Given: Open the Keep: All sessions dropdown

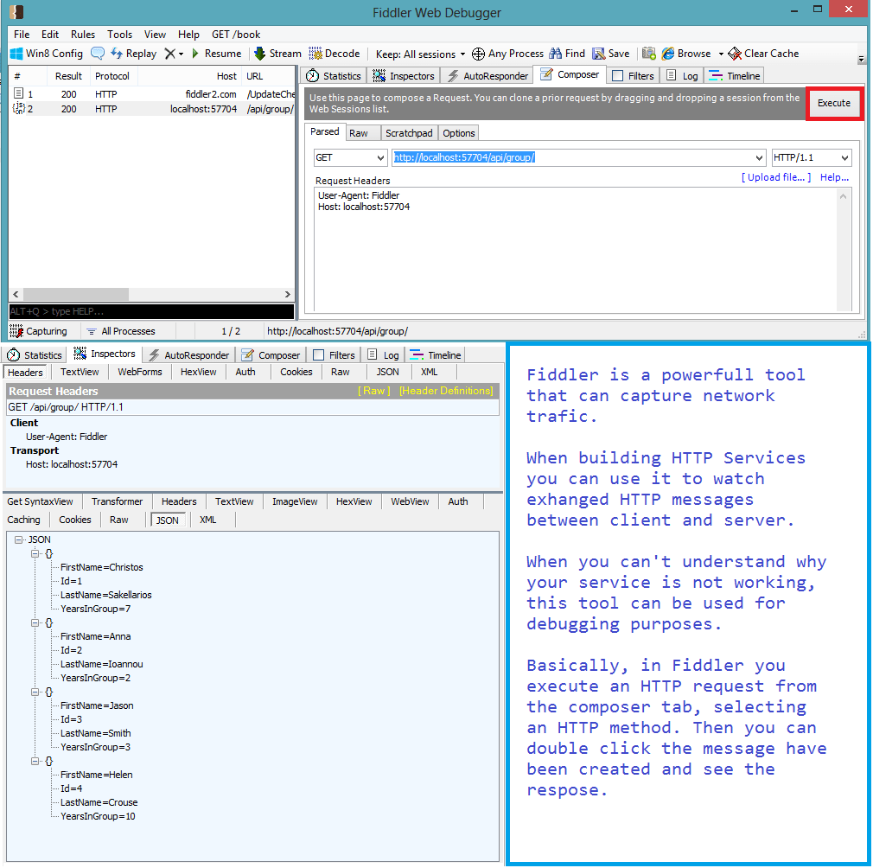Looking at the screenshot, I should click(x=420, y=54).
